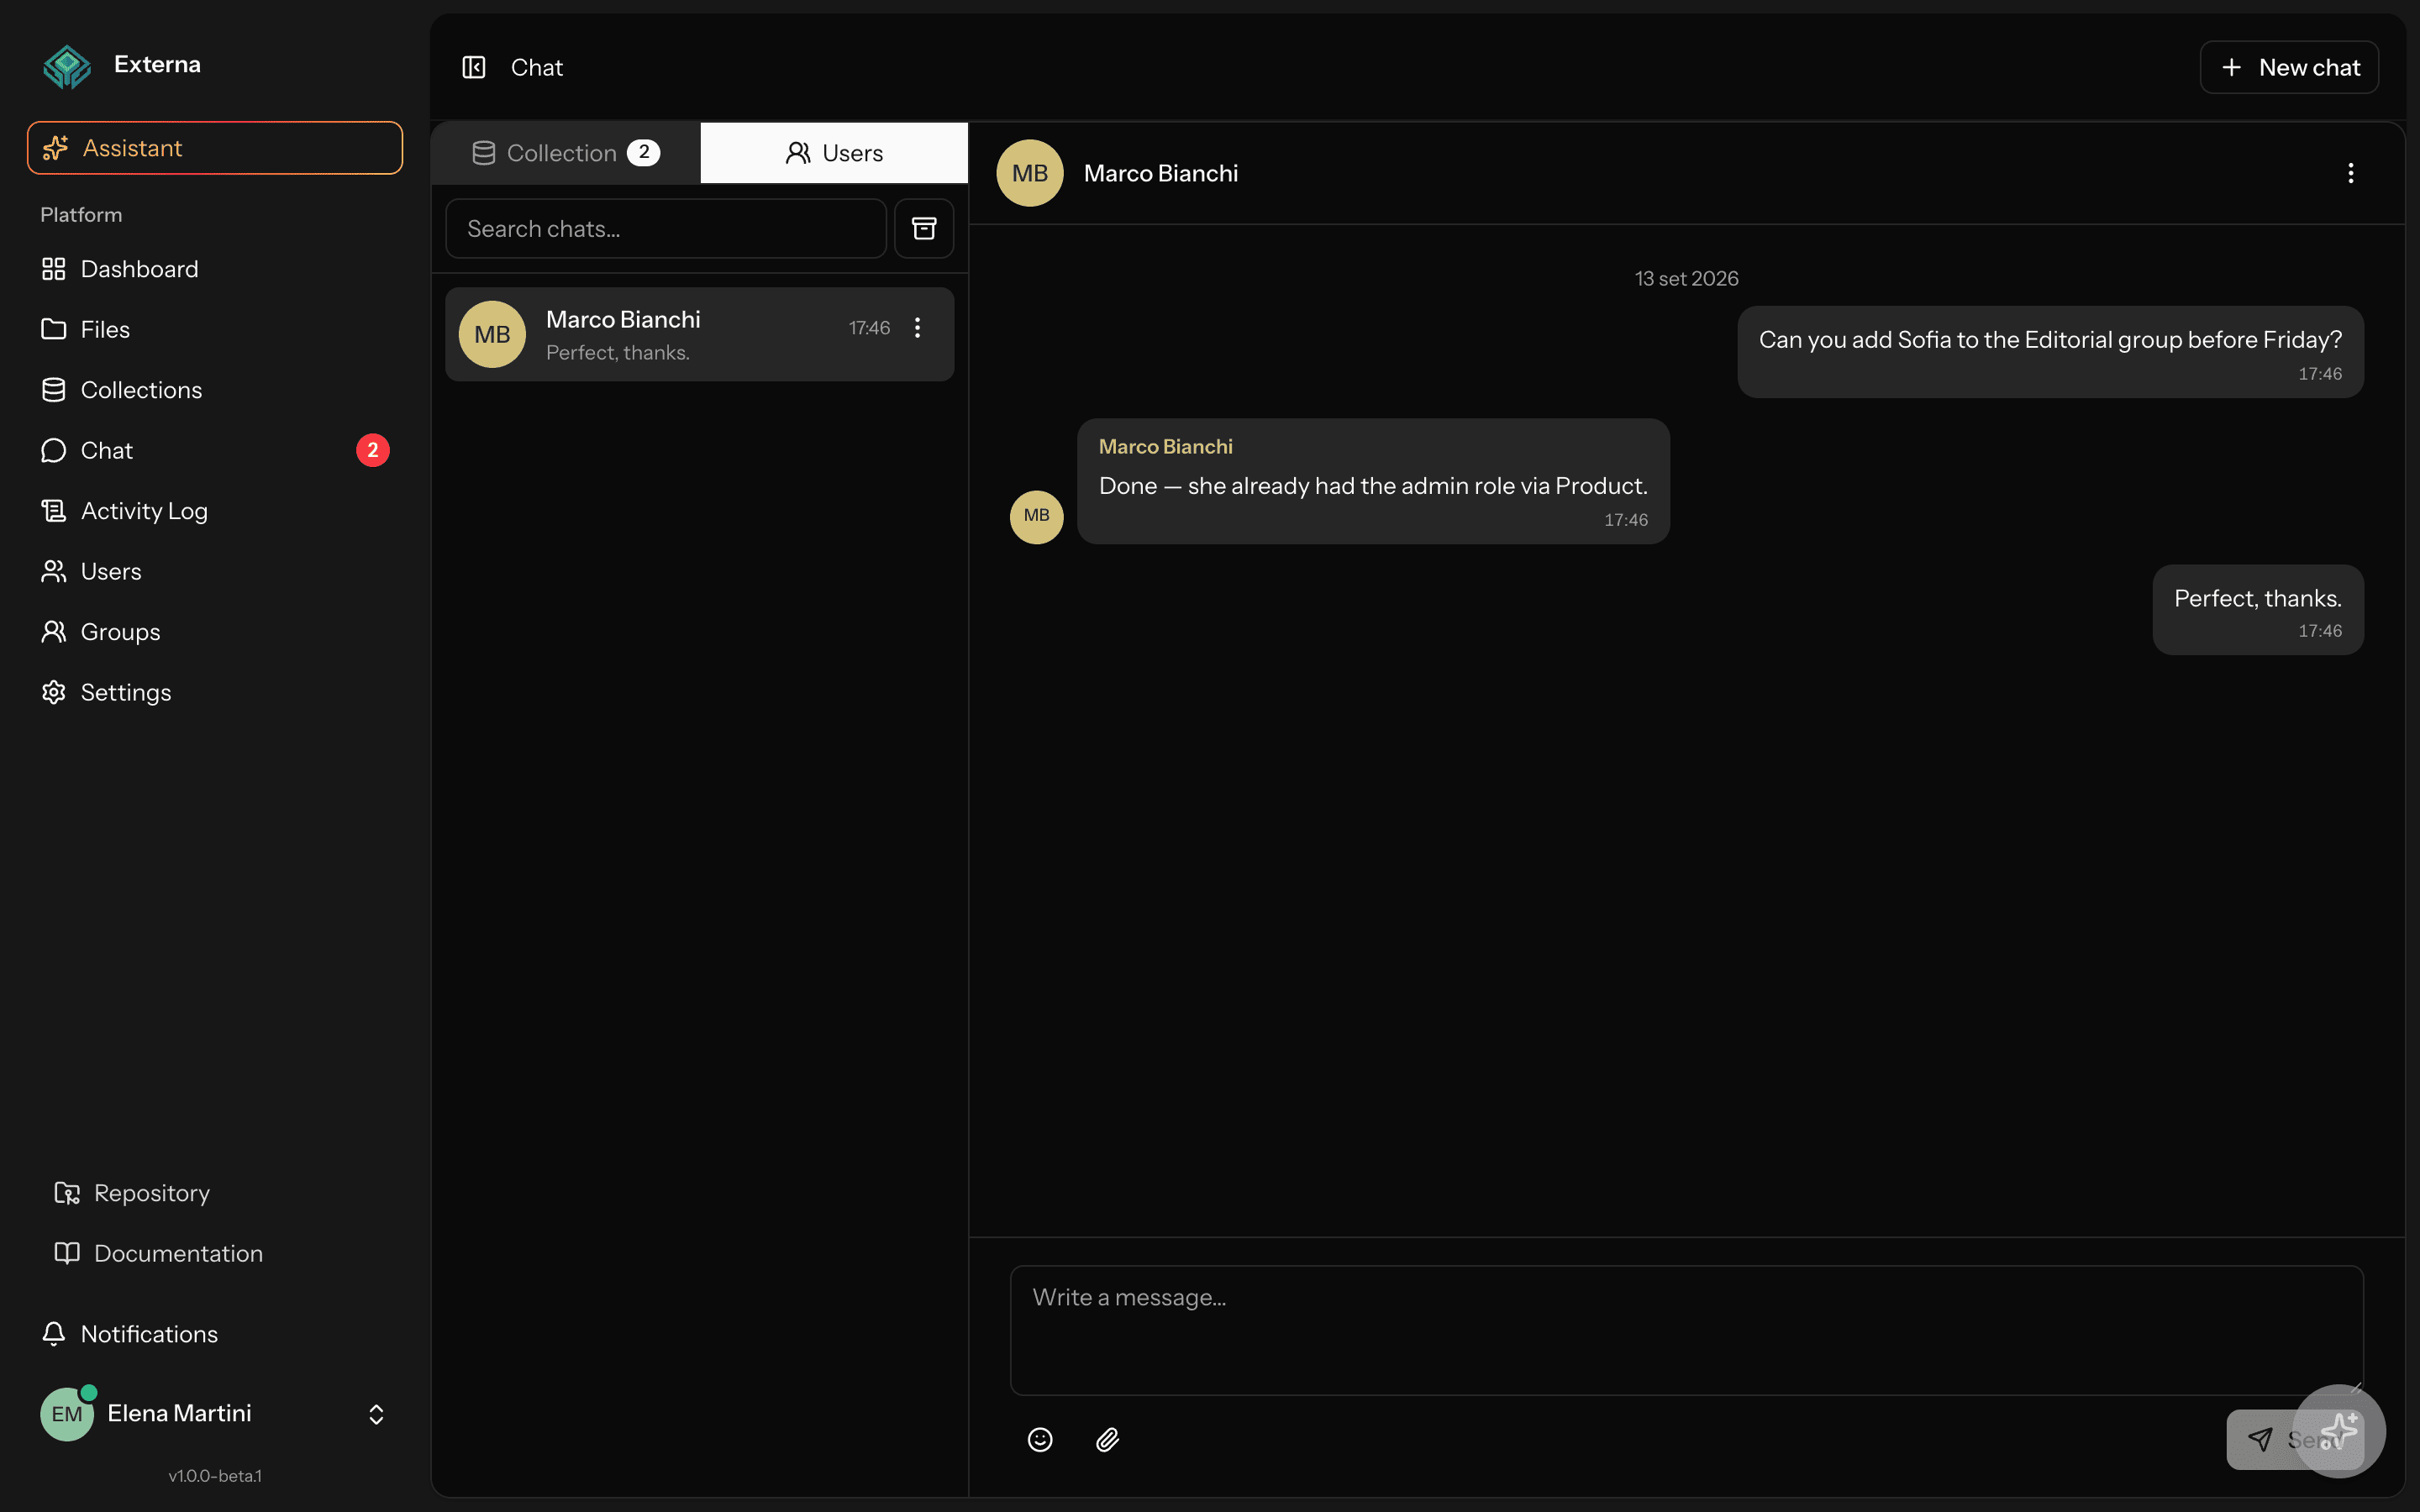Open Activity Log page
Screen dimensions: 2420x1512
click(215, 511)
